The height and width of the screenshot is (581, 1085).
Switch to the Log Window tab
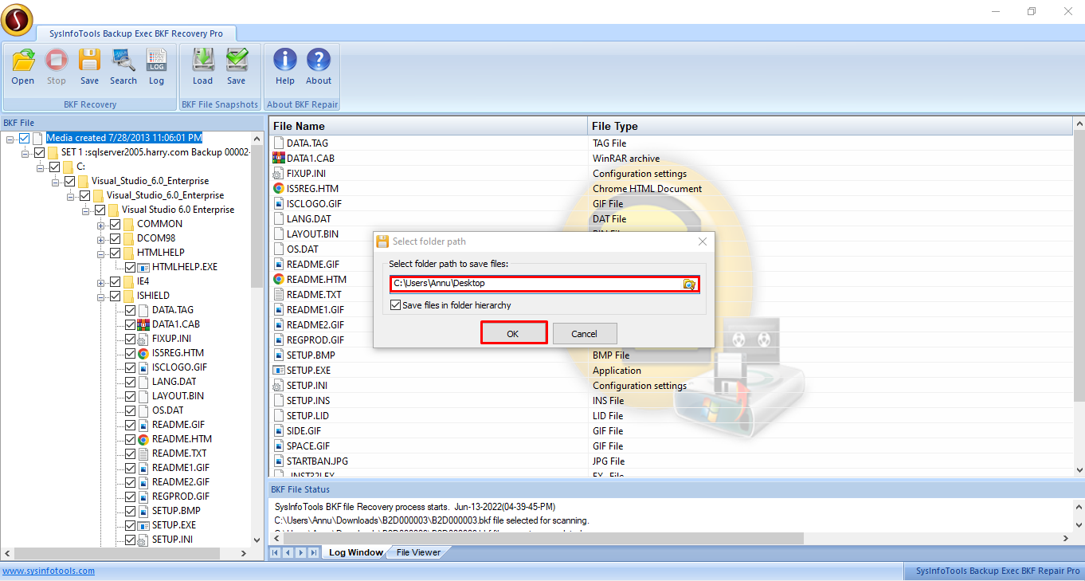click(x=355, y=552)
